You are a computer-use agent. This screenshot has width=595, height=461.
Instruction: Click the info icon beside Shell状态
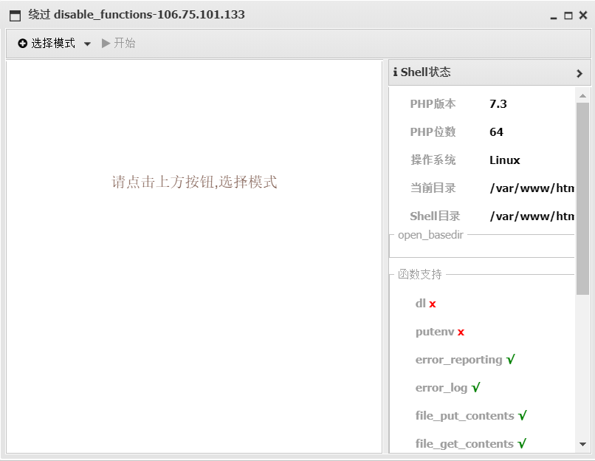[x=396, y=72]
